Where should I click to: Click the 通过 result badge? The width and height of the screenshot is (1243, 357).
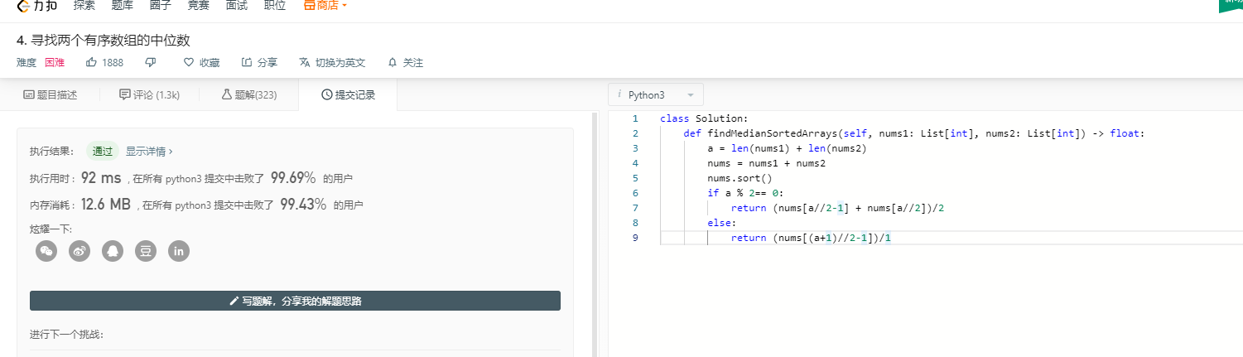(x=103, y=152)
